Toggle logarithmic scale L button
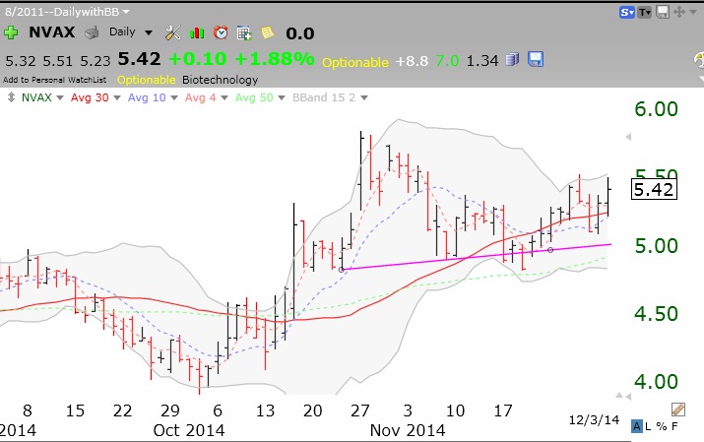Image resolution: width=704 pixels, height=442 pixels. tap(648, 426)
